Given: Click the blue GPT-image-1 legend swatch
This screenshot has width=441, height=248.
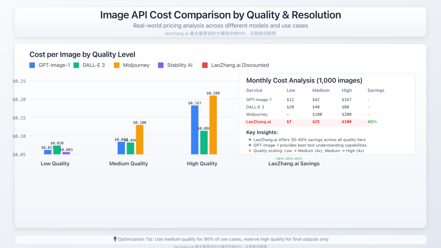Looking at the screenshot, I should pyautogui.click(x=32, y=65).
